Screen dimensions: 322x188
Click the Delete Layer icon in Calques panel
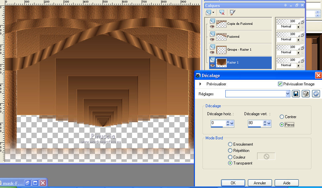222,13
